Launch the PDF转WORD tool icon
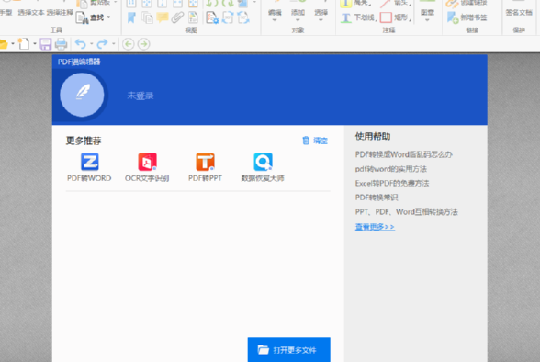540x362 pixels. 90,162
